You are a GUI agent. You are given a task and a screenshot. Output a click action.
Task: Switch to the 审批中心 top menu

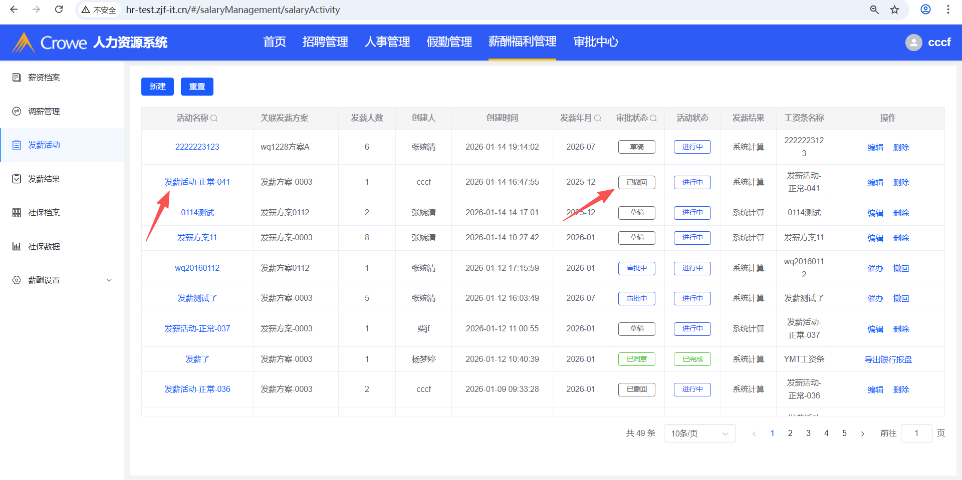tap(595, 42)
